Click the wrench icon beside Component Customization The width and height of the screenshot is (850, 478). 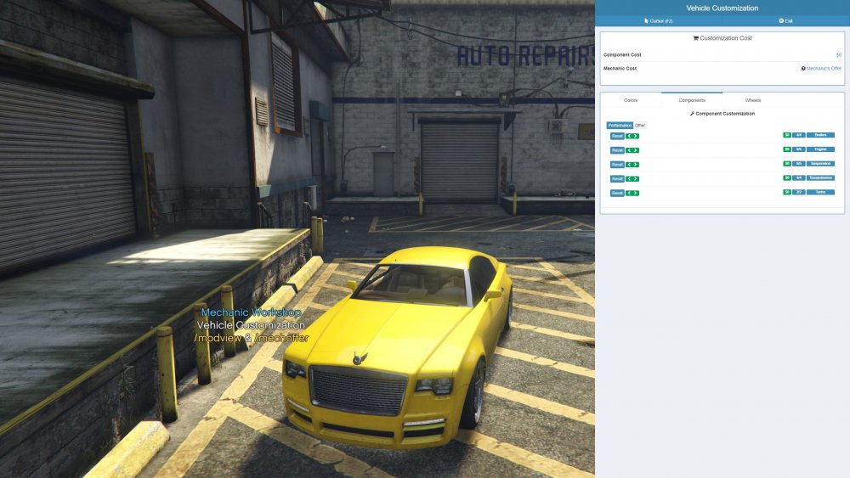point(692,114)
